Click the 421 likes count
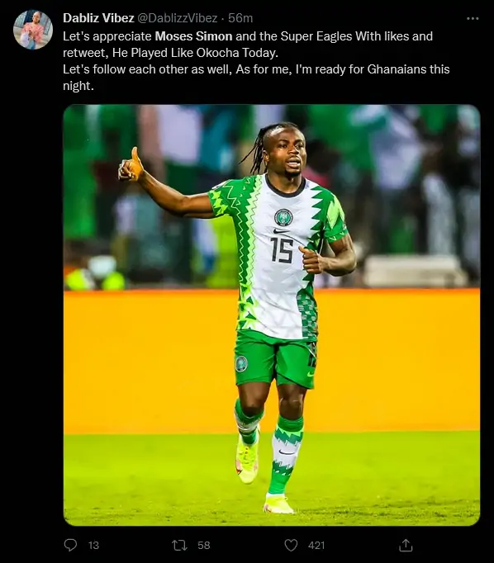 click(316, 545)
